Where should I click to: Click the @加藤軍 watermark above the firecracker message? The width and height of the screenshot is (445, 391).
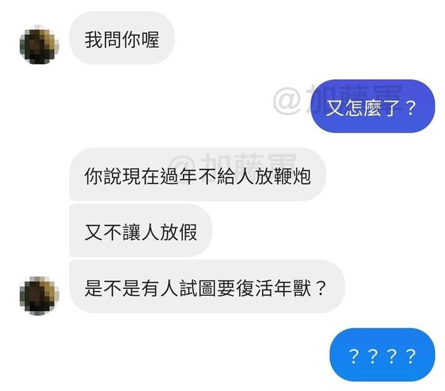click(233, 160)
